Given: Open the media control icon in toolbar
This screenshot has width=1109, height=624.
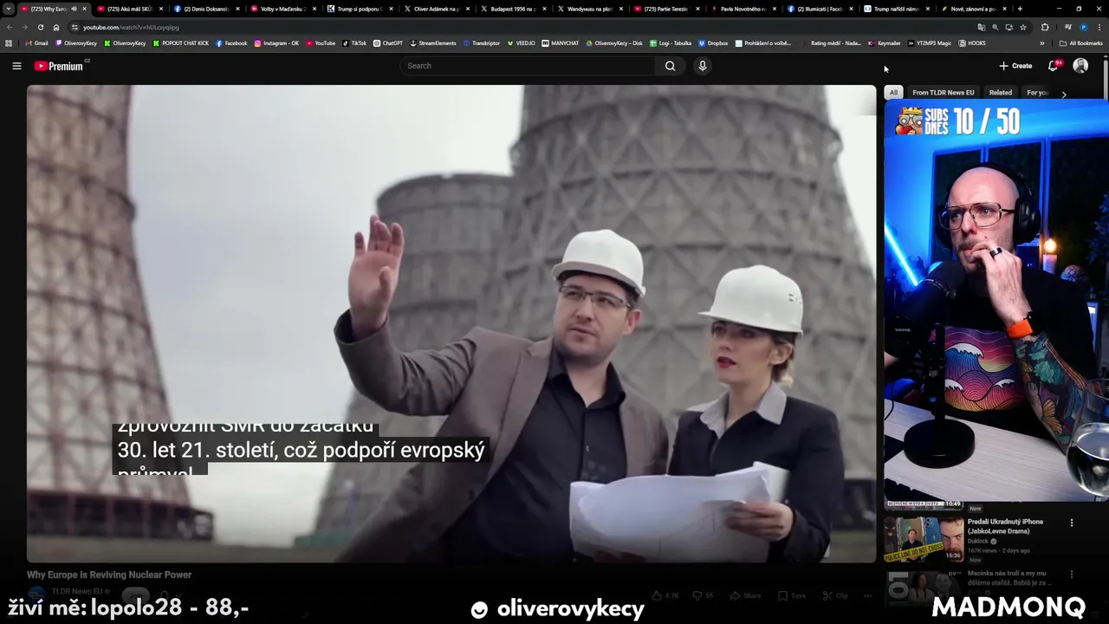Looking at the screenshot, I should point(1068,27).
